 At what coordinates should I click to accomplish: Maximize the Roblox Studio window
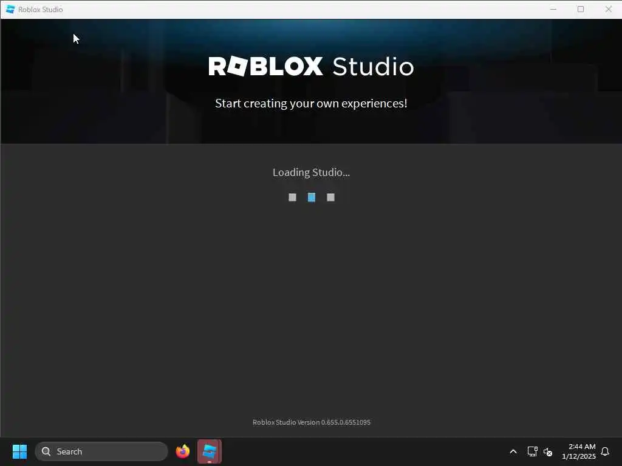581,9
